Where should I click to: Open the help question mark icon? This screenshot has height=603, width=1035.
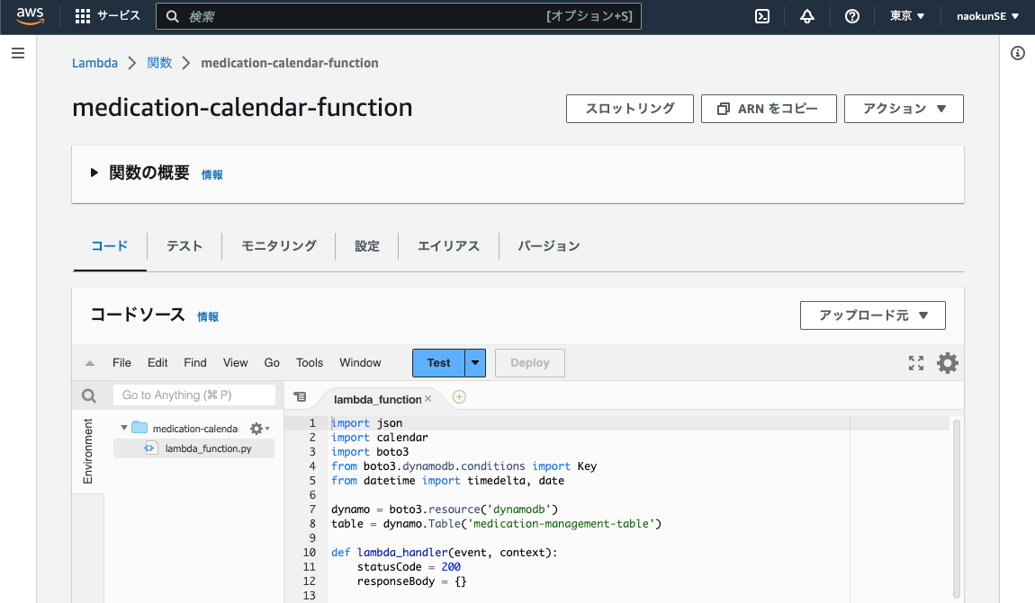coord(852,16)
